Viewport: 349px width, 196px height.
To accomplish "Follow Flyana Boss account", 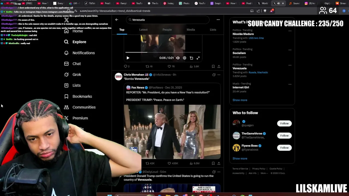I will (284, 148).
